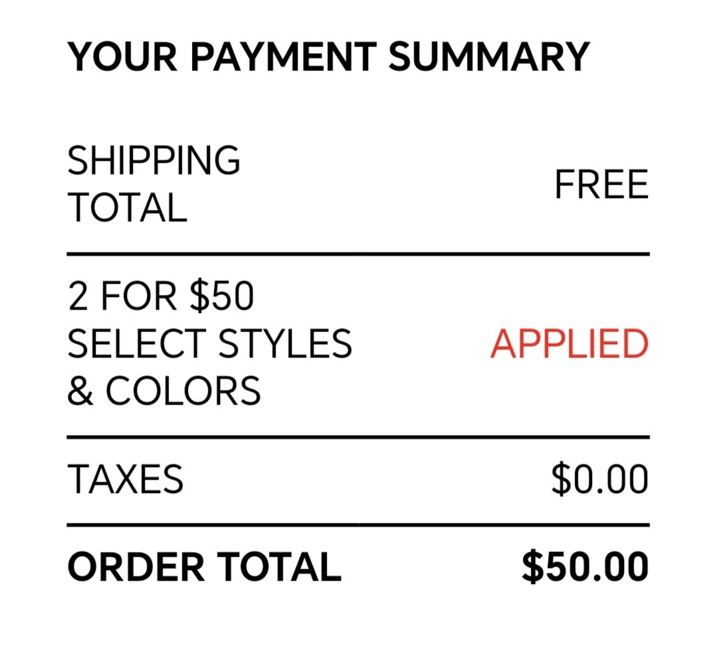Click the & COLORS text
711x669 pixels.
[163, 391]
